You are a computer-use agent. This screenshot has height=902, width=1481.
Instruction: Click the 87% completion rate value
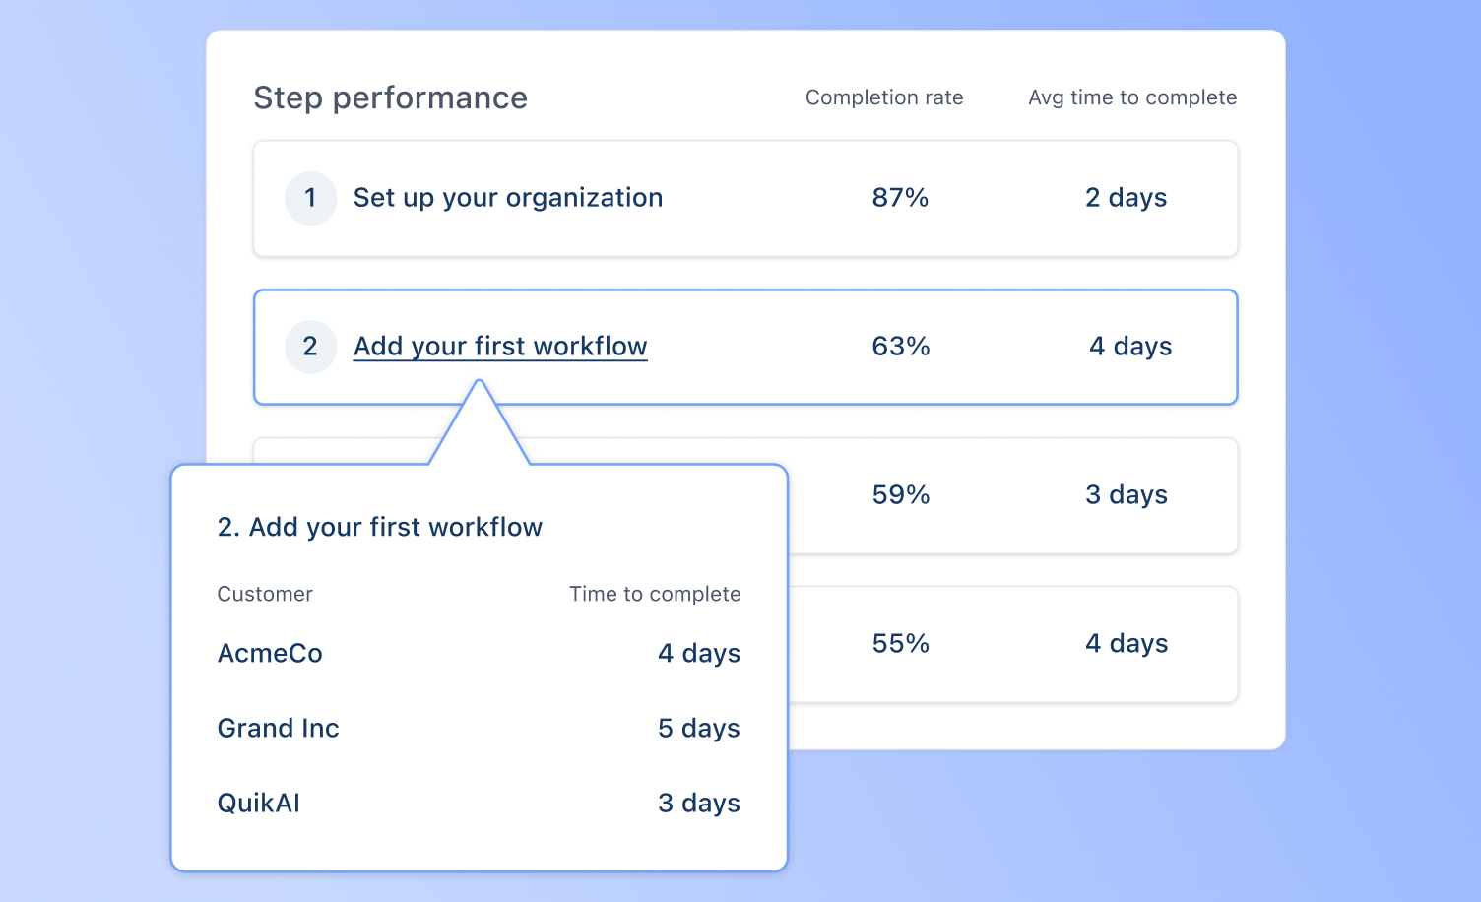click(x=899, y=198)
